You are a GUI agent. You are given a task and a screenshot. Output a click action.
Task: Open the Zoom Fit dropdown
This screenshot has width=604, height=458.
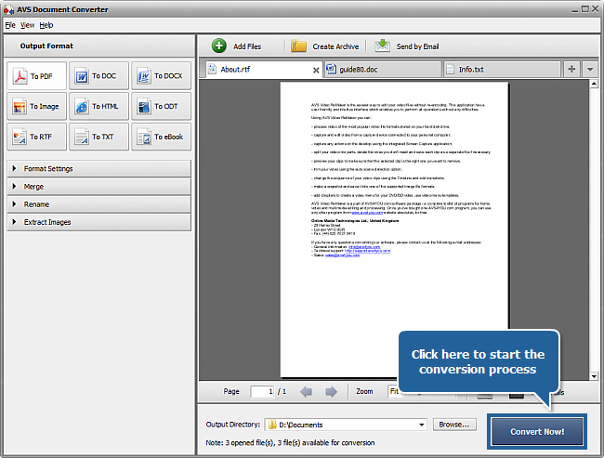coord(394,391)
